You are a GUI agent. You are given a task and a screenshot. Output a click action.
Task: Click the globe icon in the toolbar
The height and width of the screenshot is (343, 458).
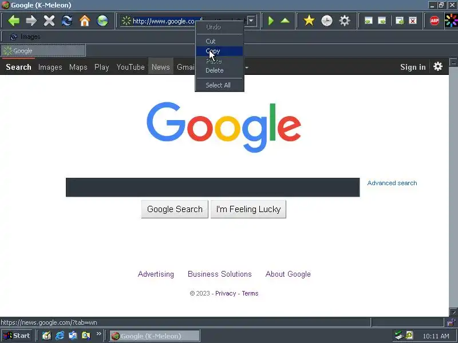102,21
